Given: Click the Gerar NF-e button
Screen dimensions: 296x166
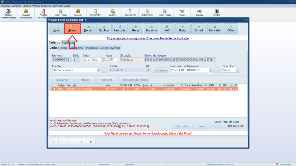Looking at the screenshot, I should pos(136,29).
